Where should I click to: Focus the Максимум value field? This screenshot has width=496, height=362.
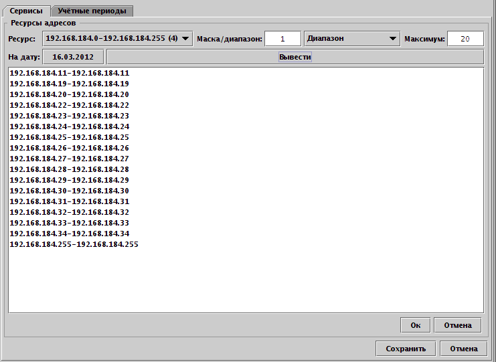(x=465, y=39)
